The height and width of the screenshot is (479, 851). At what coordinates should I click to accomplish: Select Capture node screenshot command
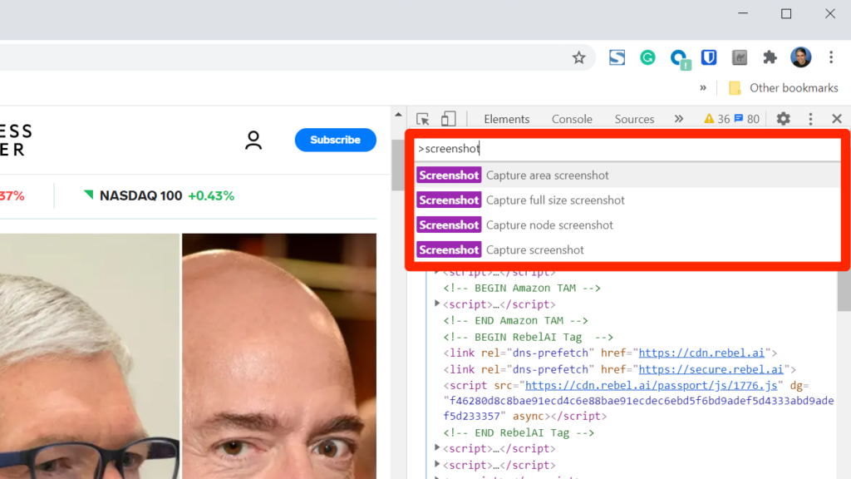point(628,225)
